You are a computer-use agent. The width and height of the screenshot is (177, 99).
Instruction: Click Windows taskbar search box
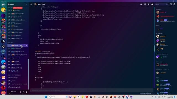(x=58, y=97)
